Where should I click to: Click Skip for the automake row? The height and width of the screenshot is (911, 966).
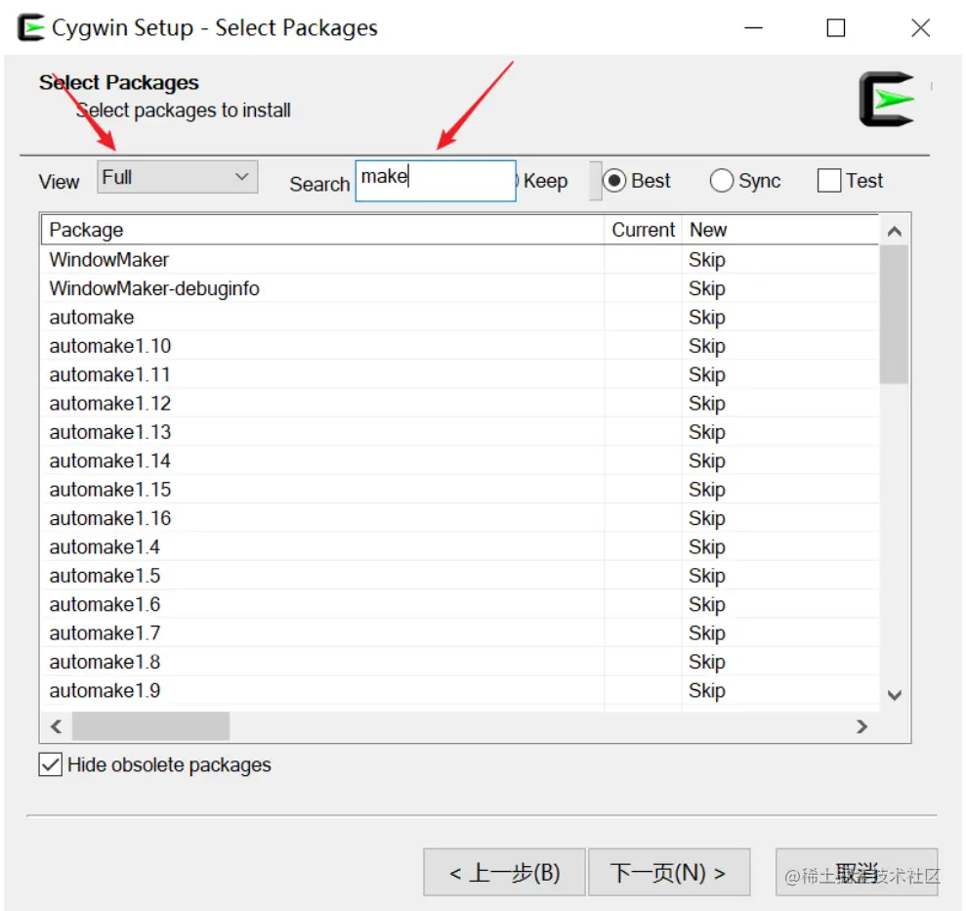706,318
